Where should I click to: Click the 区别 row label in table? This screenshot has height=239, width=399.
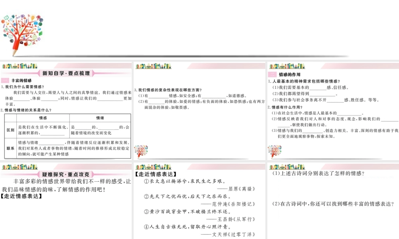(10, 130)
